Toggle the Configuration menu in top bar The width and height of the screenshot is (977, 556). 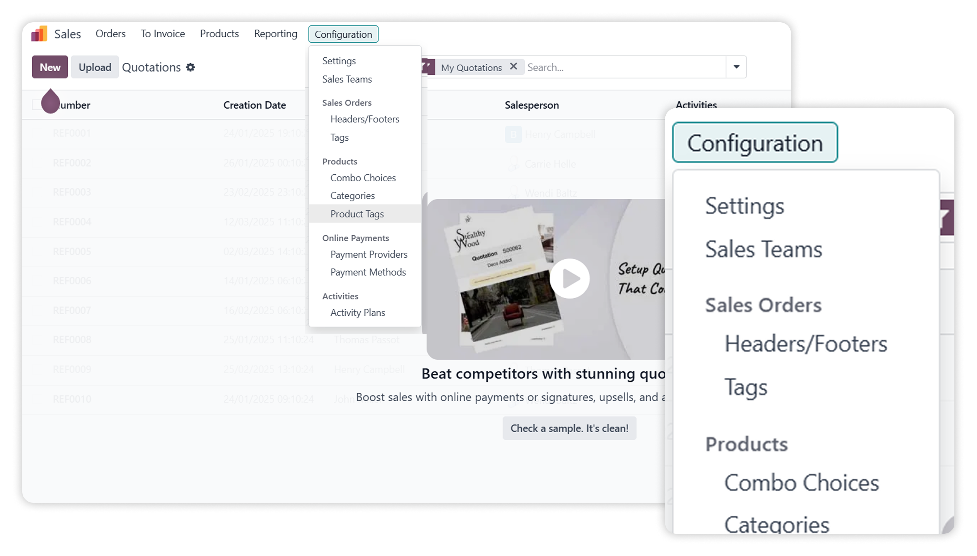343,34
